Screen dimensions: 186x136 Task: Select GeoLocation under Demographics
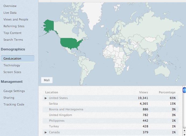pyautogui.click(x=17, y=59)
